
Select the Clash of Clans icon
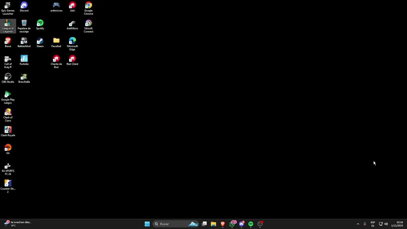click(8, 115)
